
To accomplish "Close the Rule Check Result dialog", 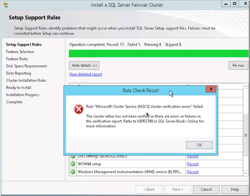I will (211, 89).
